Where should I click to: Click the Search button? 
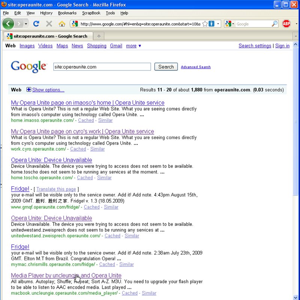[x=166, y=67]
